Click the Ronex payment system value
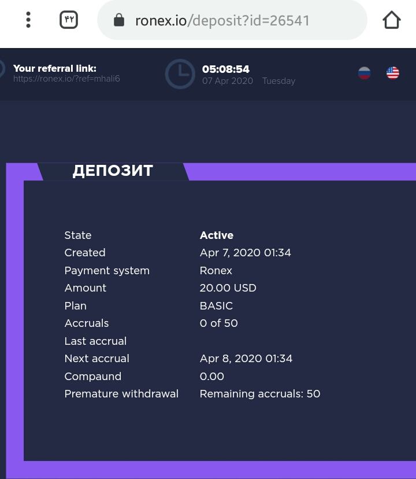 [x=216, y=271]
